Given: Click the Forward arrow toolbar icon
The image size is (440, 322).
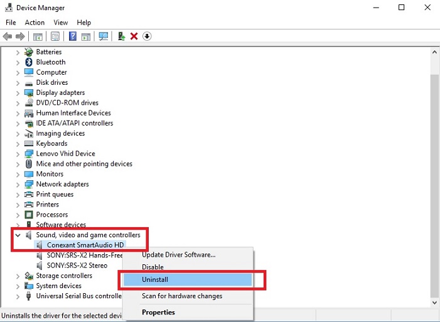Looking at the screenshot, I should point(20,36).
